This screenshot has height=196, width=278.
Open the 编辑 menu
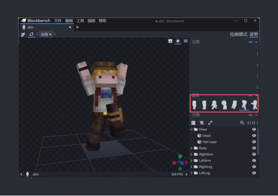(x=69, y=20)
